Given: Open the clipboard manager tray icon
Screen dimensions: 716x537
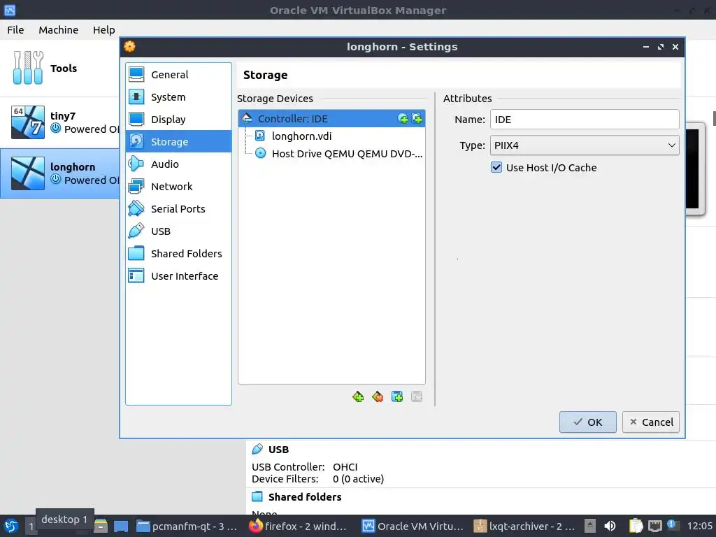Looking at the screenshot, I should point(636,526).
